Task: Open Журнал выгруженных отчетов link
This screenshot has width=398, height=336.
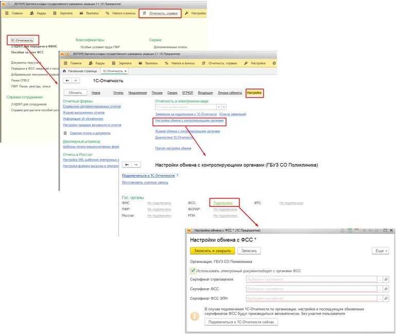Action: [84, 113]
